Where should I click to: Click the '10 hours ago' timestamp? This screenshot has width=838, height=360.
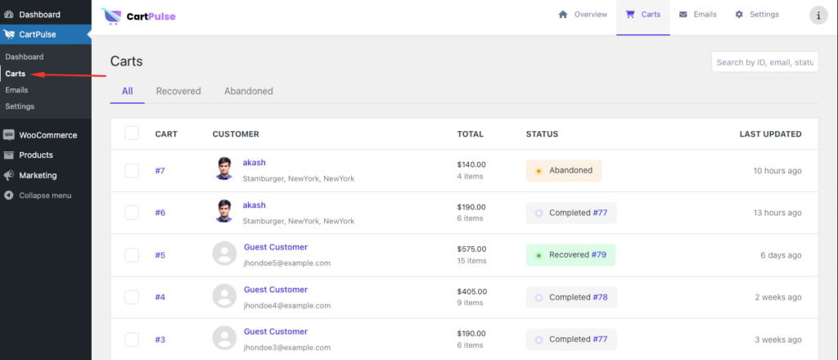pyautogui.click(x=777, y=170)
